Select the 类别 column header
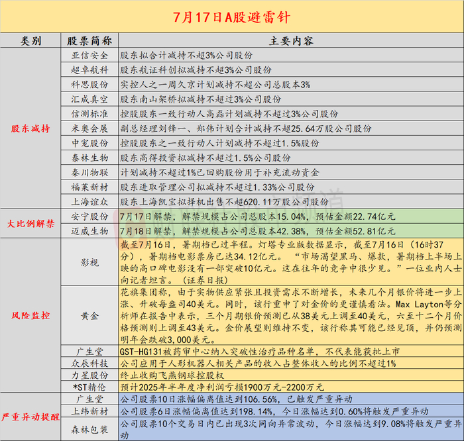Screen dimensions: 464x441 (30, 40)
